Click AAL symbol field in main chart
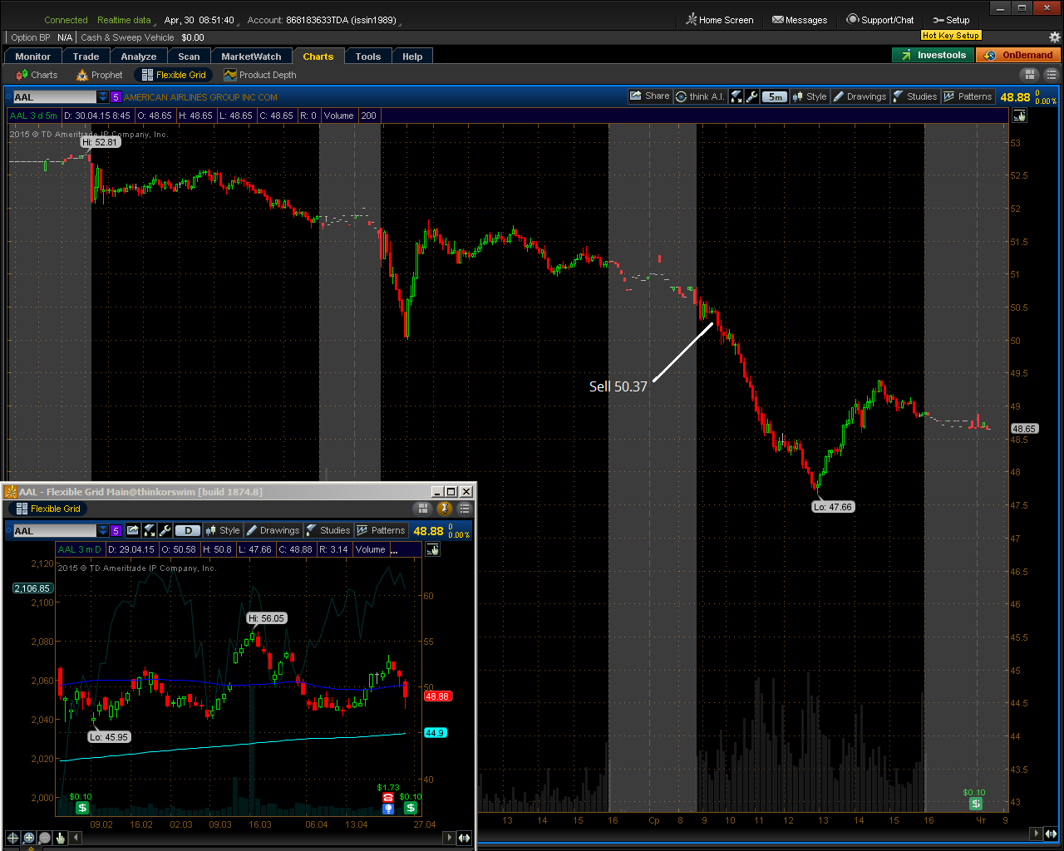The image size is (1064, 851). [x=55, y=97]
